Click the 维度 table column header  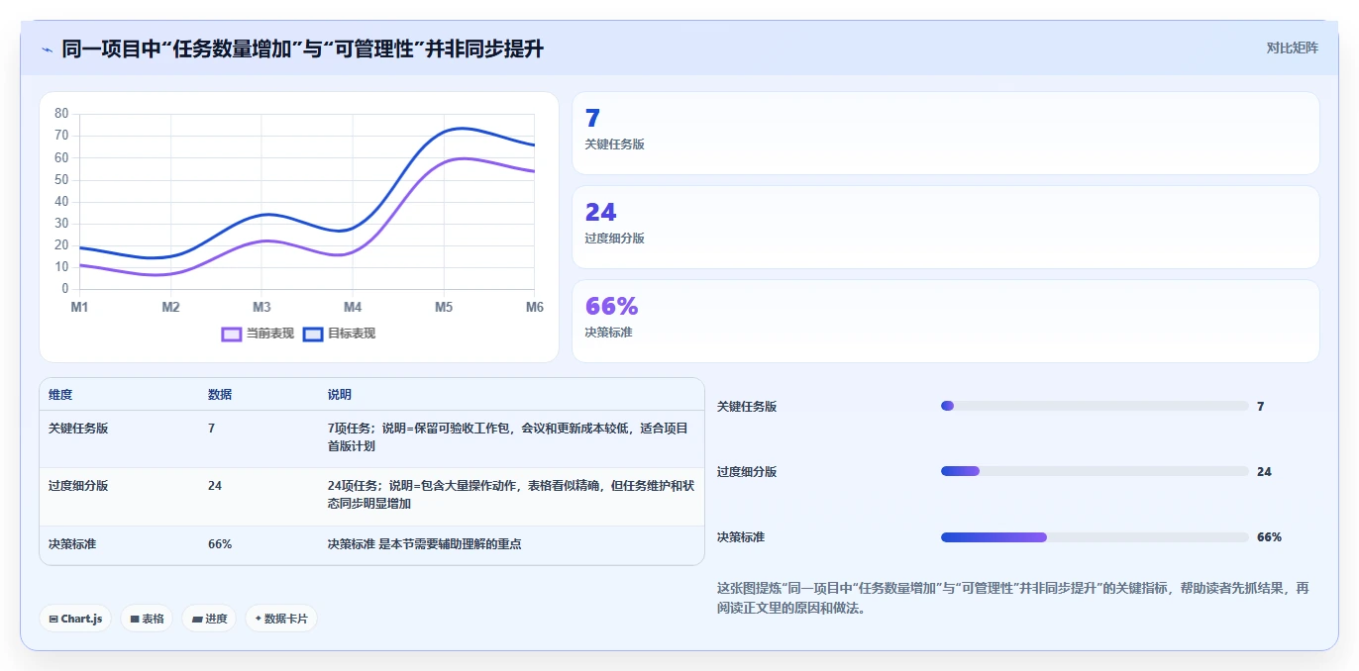[x=60, y=395]
